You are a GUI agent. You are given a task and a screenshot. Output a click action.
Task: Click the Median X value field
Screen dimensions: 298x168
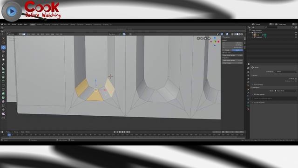(x=232, y=43)
